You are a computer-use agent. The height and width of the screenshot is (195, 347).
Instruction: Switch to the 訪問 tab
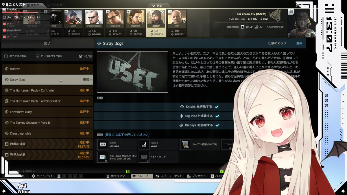coord(157,5)
